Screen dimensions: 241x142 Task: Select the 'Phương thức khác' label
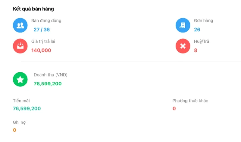190,101
